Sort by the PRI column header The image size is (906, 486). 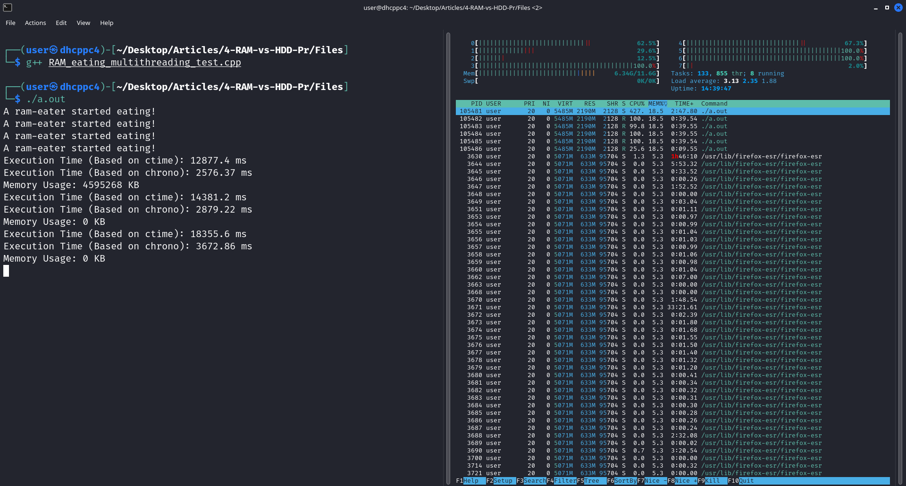coord(529,104)
